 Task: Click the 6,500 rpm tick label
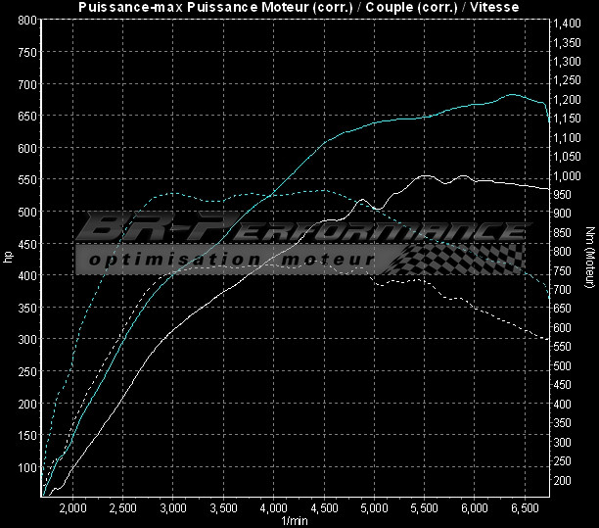pyautogui.click(x=525, y=509)
